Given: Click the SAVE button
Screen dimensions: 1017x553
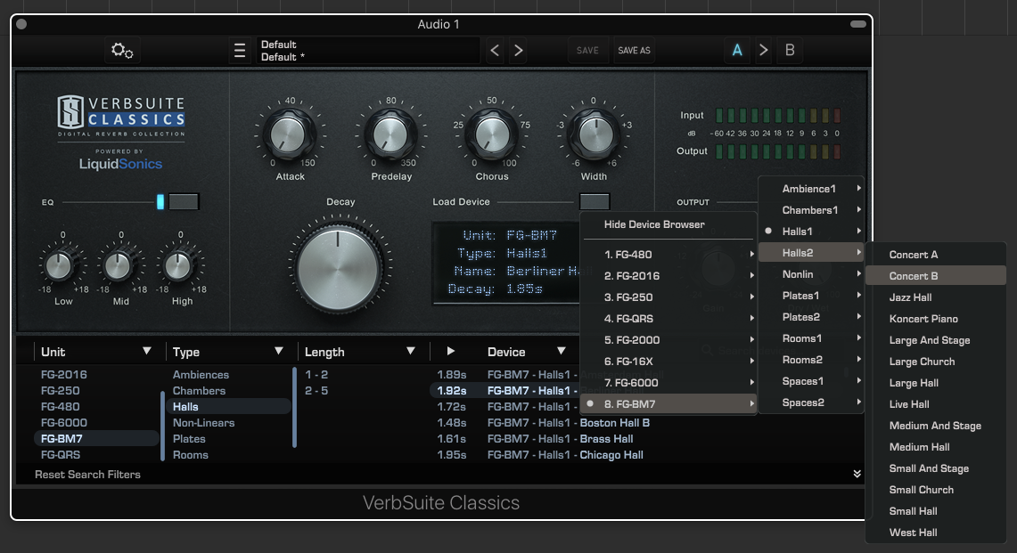Looking at the screenshot, I should coord(587,51).
